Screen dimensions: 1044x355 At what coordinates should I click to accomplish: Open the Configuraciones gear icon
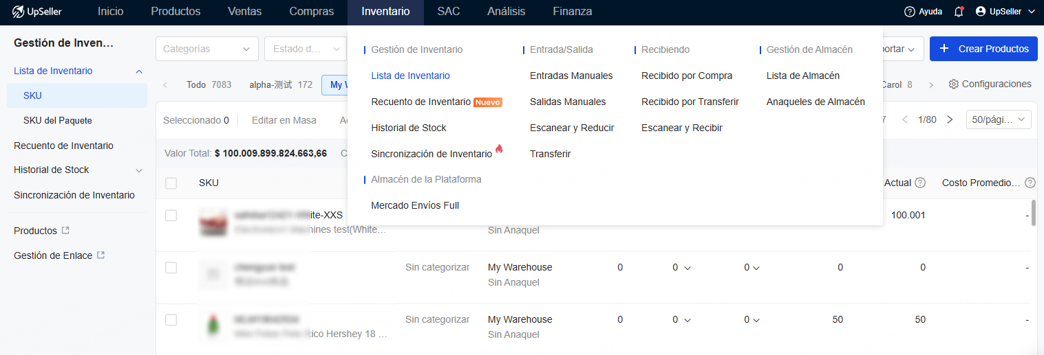click(953, 84)
